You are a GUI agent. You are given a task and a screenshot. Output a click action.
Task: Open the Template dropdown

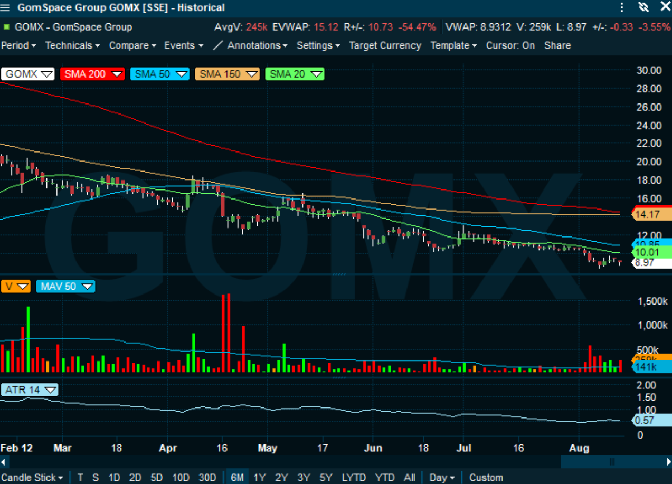pyautogui.click(x=453, y=45)
